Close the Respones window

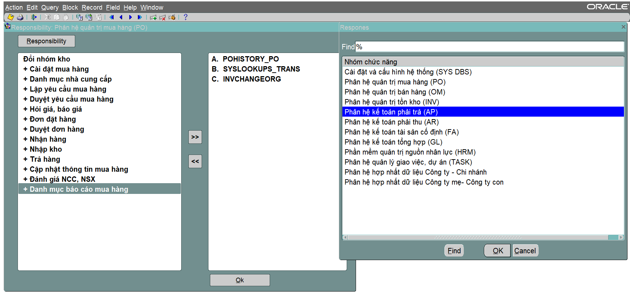(x=623, y=27)
